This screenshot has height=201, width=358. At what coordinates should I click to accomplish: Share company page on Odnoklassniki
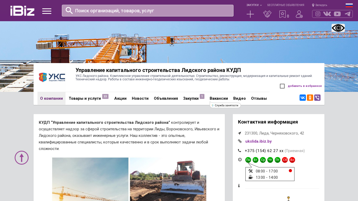click(310, 98)
